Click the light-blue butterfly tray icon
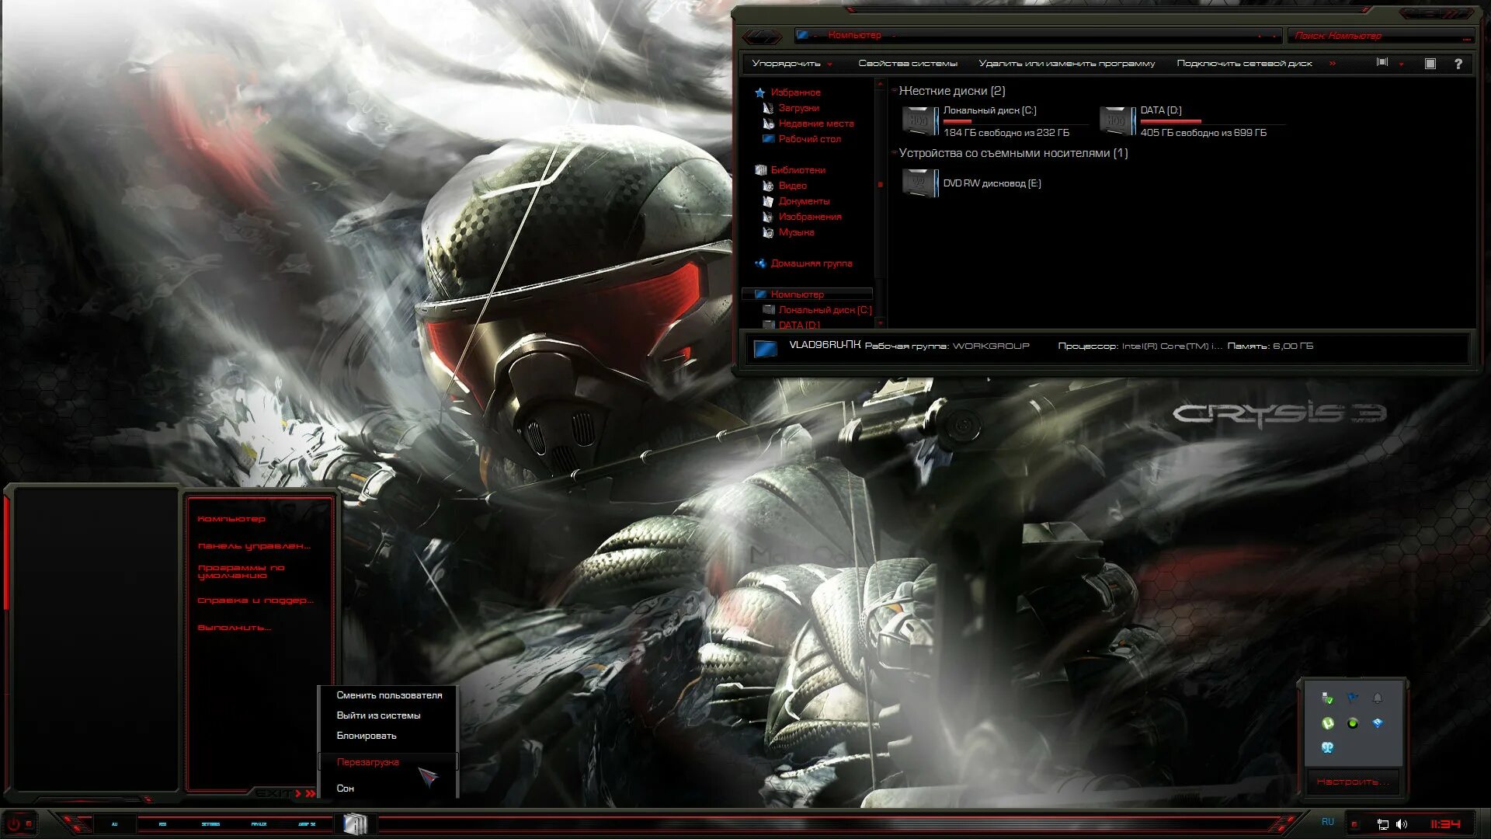Viewport: 1491px width, 839px height. (x=1328, y=747)
